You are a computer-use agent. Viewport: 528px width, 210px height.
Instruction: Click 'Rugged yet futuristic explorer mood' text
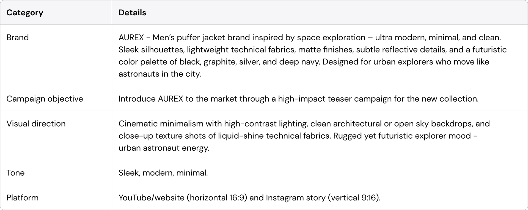pos(402,136)
